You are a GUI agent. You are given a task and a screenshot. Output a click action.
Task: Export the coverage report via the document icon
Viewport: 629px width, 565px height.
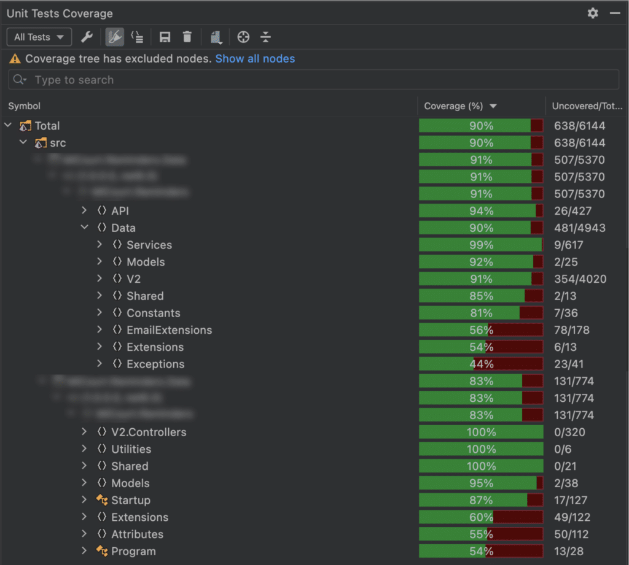point(216,37)
